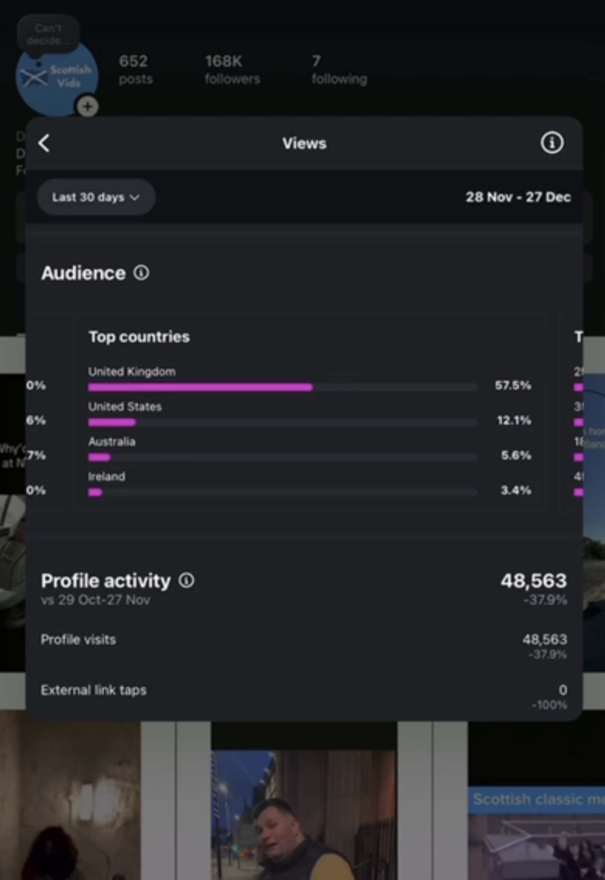Viewport: 605px width, 880px height.
Task: Open the Views info icon
Action: [552, 143]
